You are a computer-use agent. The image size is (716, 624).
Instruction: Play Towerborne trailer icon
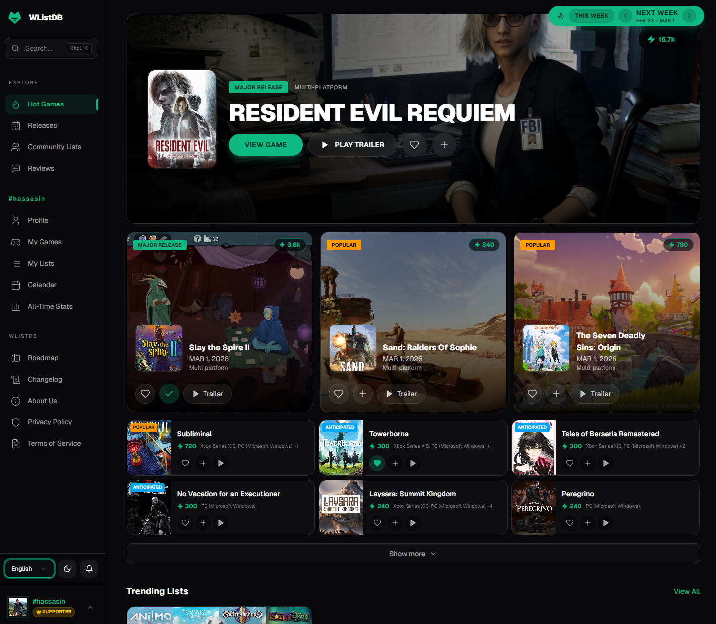click(x=413, y=463)
